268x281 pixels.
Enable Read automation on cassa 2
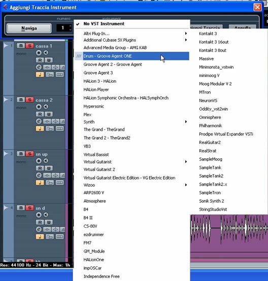click(40, 114)
